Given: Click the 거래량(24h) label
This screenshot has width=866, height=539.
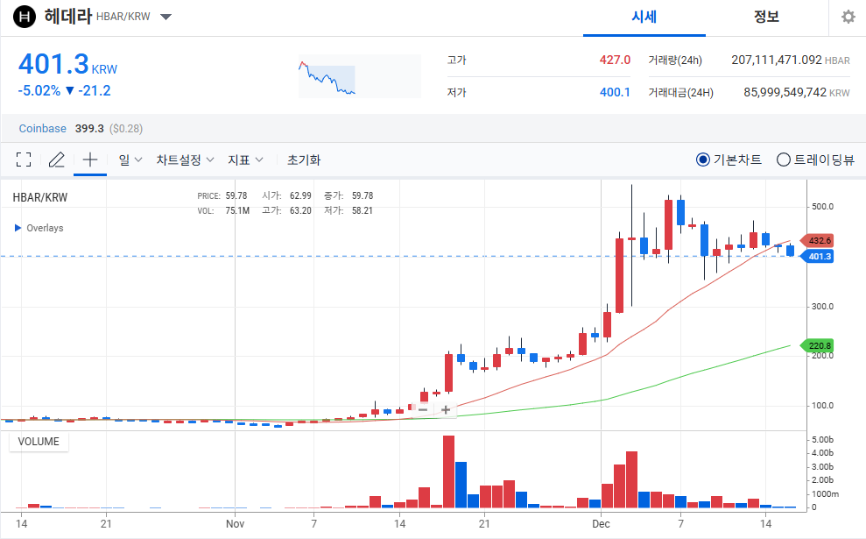Looking at the screenshot, I should (675, 60).
